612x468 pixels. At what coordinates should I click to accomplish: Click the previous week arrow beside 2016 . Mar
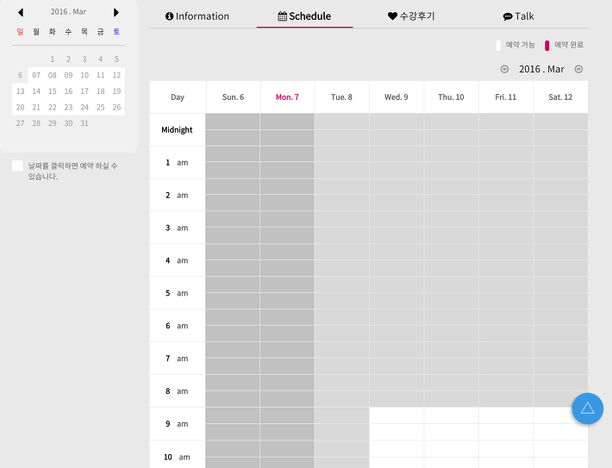[x=504, y=69]
